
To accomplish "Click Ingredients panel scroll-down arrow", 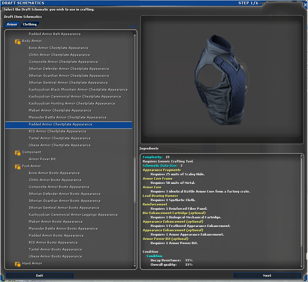I will 301,266.
